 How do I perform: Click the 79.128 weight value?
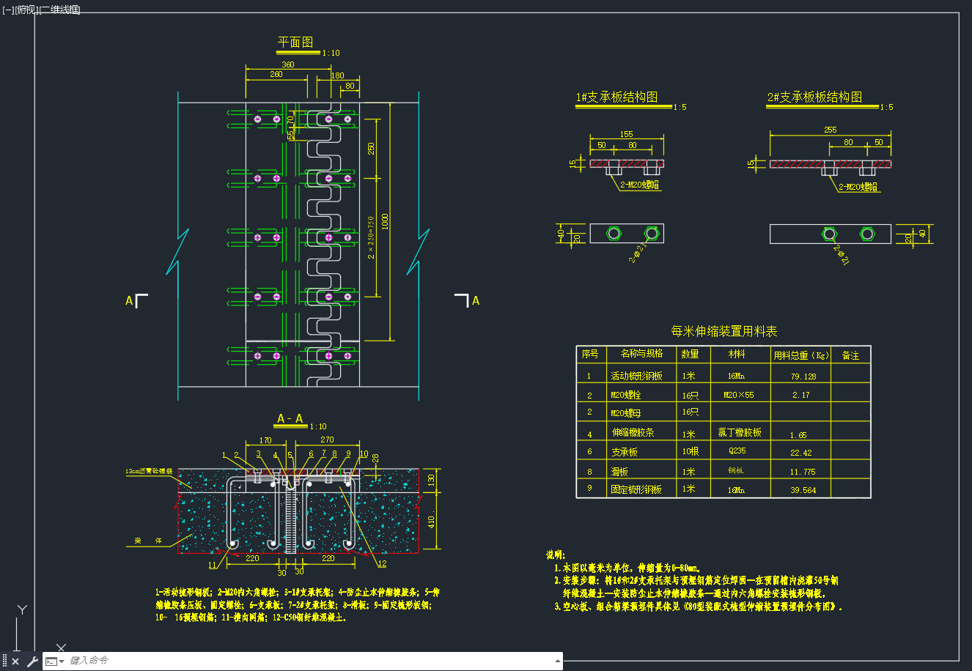pyautogui.click(x=803, y=377)
